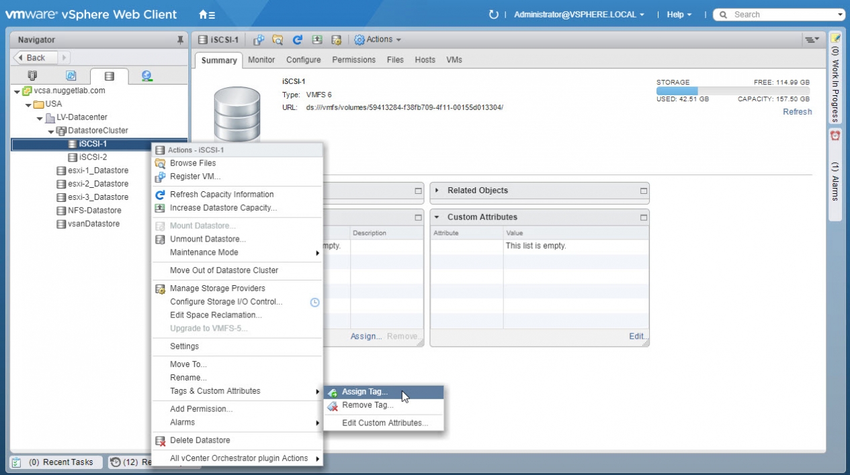Image resolution: width=850 pixels, height=475 pixels.
Task: Open the Administrator@VSPHERE.LOCAL dropdown
Action: tap(579, 14)
